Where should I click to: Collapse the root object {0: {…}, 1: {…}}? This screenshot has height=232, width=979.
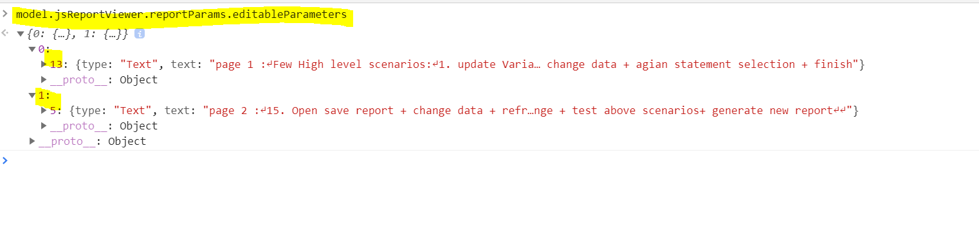pos(21,33)
